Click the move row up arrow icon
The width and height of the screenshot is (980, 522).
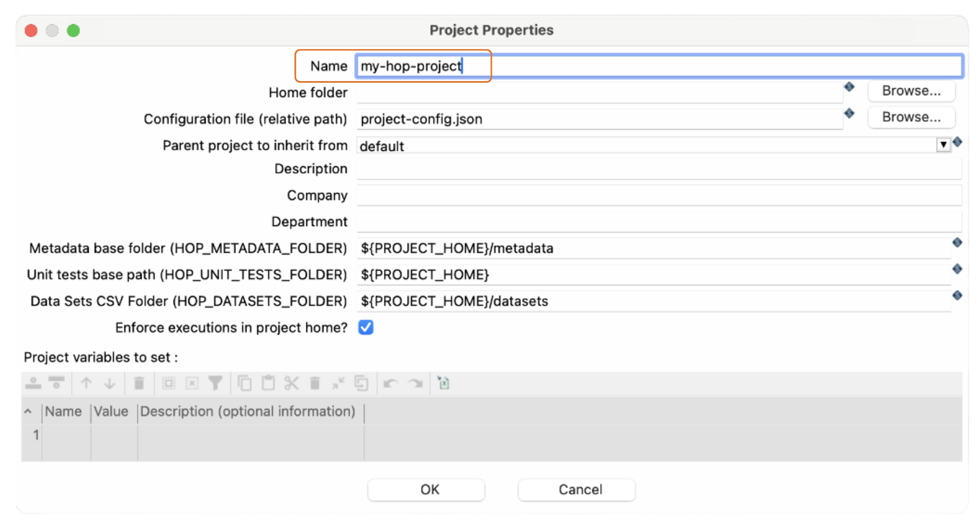coord(87,384)
